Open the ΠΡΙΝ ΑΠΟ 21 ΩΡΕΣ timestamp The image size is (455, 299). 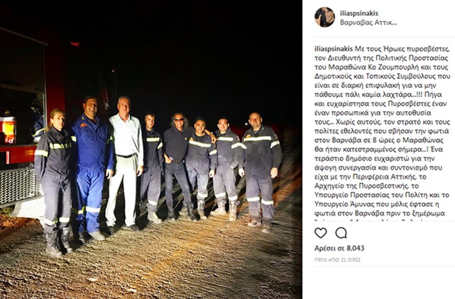pyautogui.click(x=337, y=260)
